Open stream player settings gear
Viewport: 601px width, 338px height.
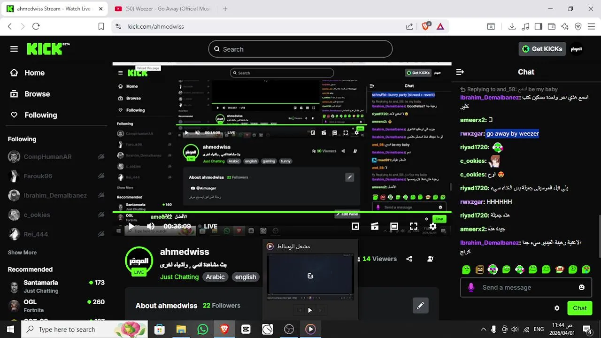click(x=433, y=226)
